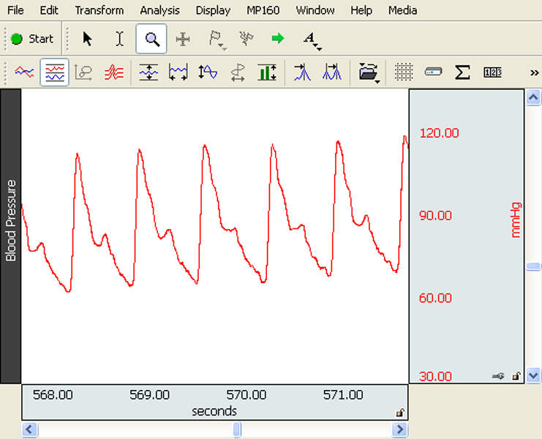
Task: Toggle the grid display button
Action: point(404,72)
